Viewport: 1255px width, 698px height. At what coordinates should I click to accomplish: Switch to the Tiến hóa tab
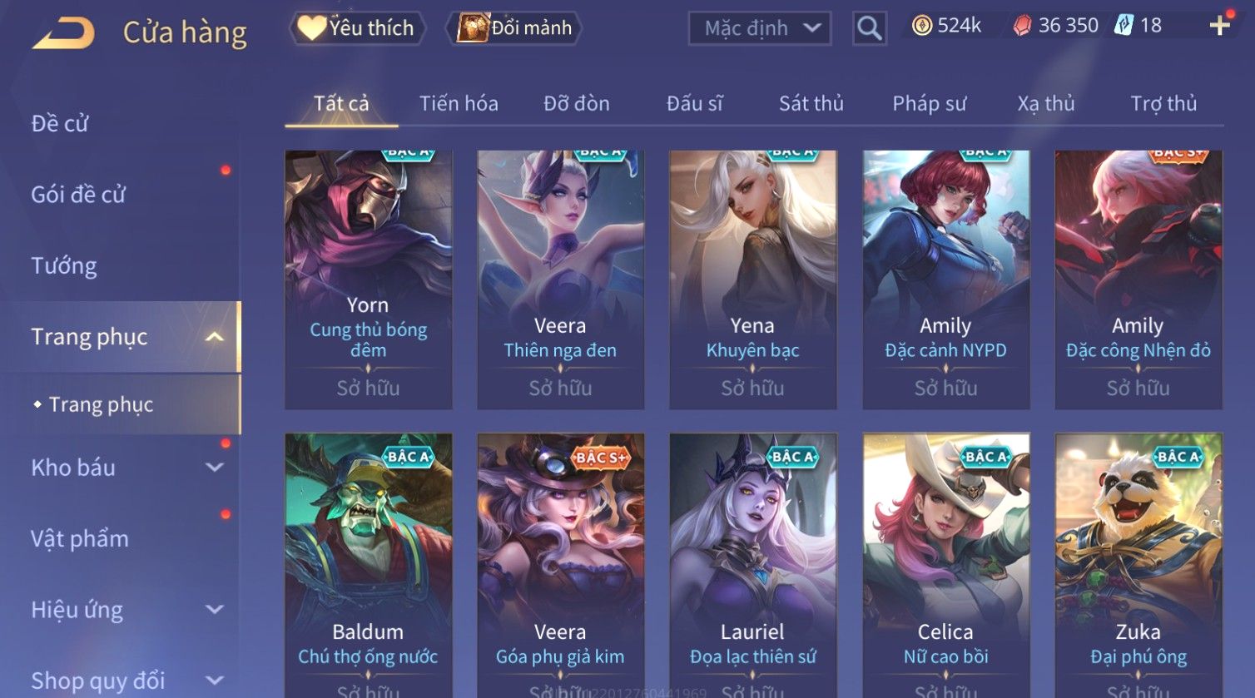pos(459,104)
